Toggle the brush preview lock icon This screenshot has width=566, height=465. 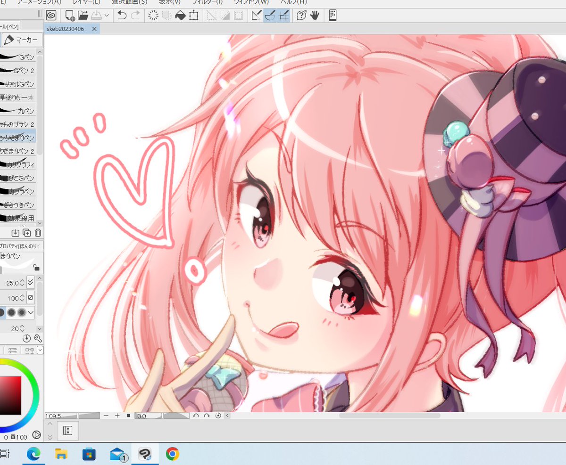tap(36, 267)
